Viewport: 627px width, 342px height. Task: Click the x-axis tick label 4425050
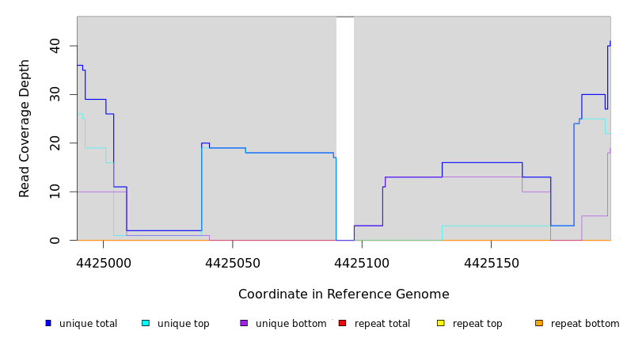tap(233, 262)
